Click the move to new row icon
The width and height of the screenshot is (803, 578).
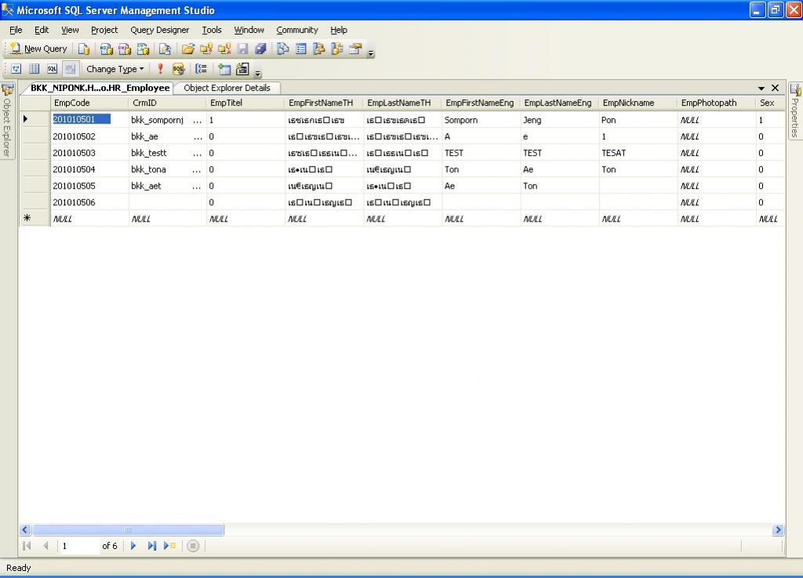[x=169, y=546]
